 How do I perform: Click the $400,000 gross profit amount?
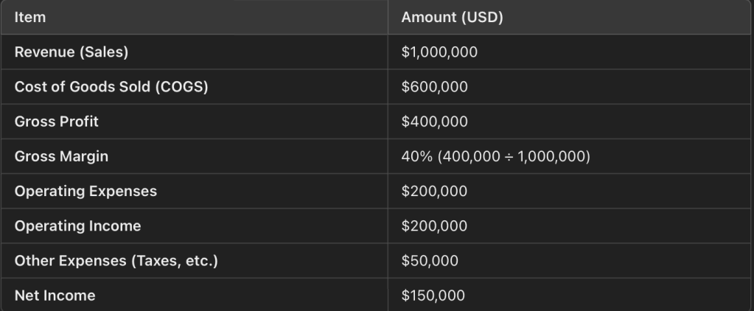click(434, 122)
